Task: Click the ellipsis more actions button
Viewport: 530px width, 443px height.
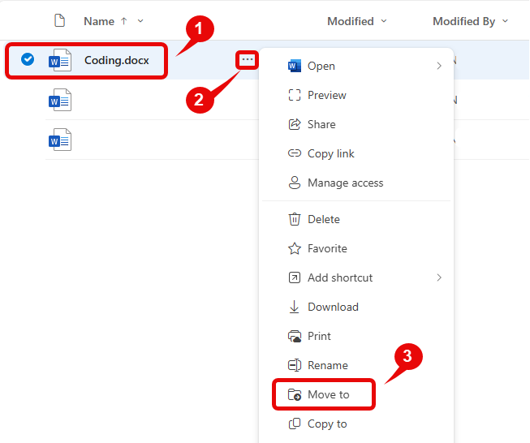Action: click(248, 60)
